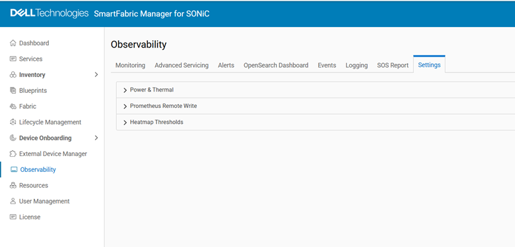Open the Fabric page
The width and height of the screenshot is (515, 247).
click(28, 107)
